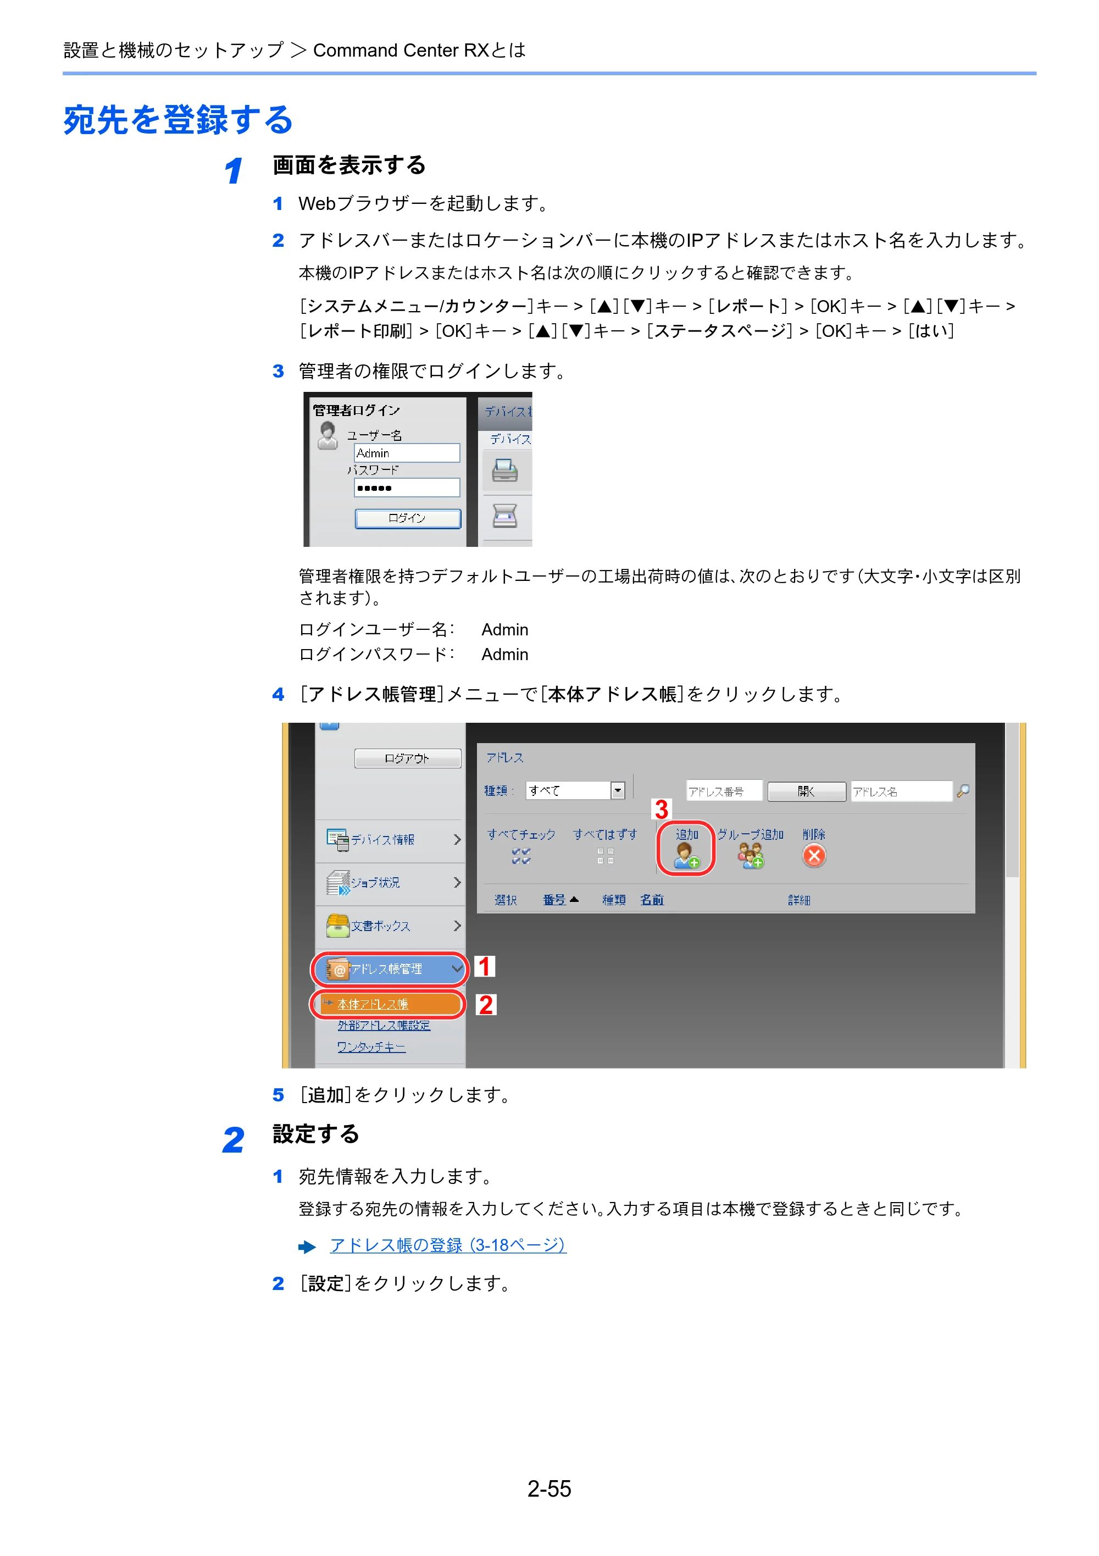This screenshot has width=1099, height=1556.
Task: Collapse アドレス帳管理 with its down chevron
Action: click(x=457, y=969)
